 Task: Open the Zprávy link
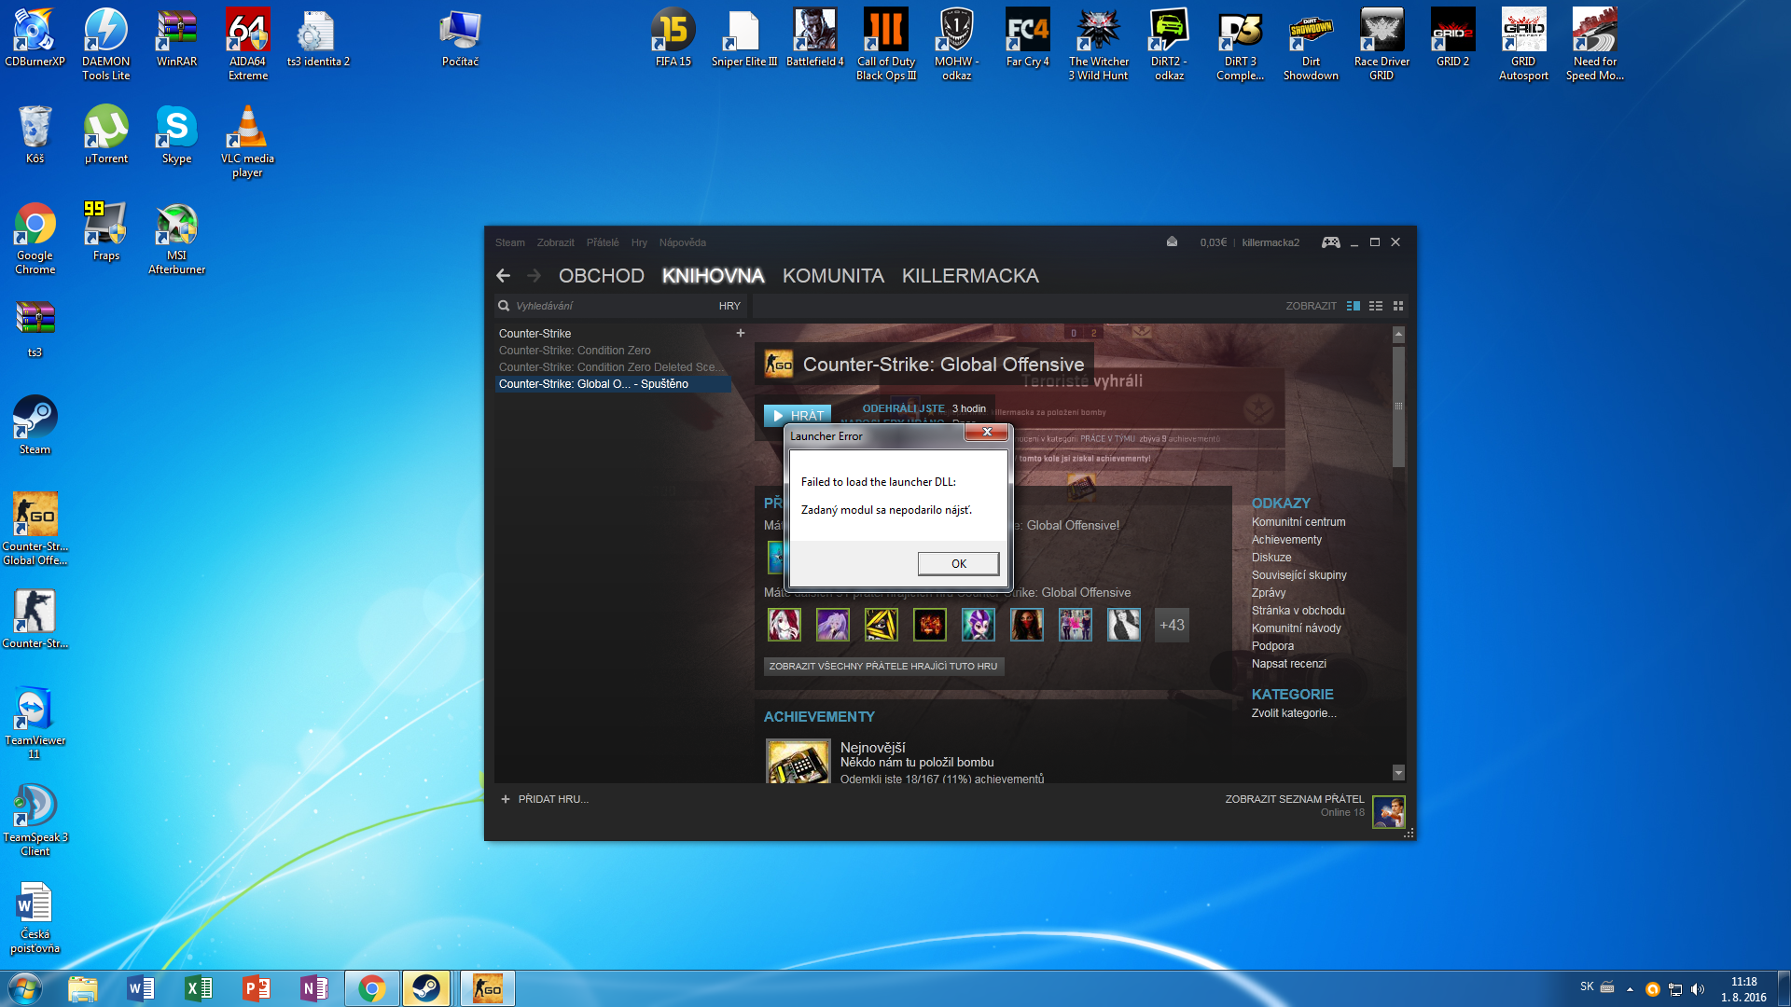tap(1269, 593)
